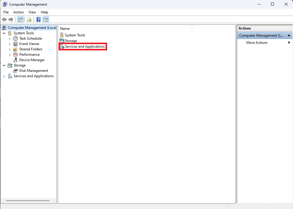Image resolution: width=293 pixels, height=209 pixels.
Task: Open the View menu
Action: click(x=32, y=12)
